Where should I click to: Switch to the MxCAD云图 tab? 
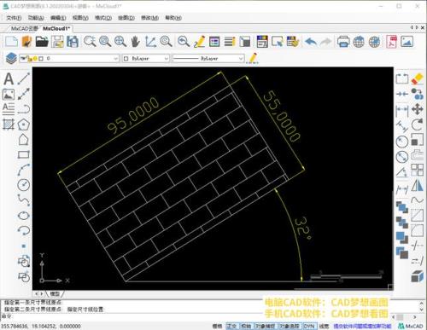pyautogui.click(x=24, y=28)
